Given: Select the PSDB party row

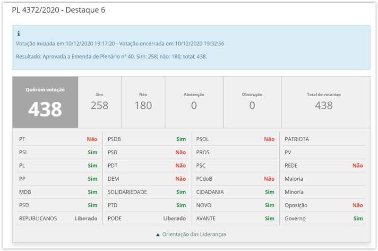Looking at the screenshot, I should coord(146,139).
